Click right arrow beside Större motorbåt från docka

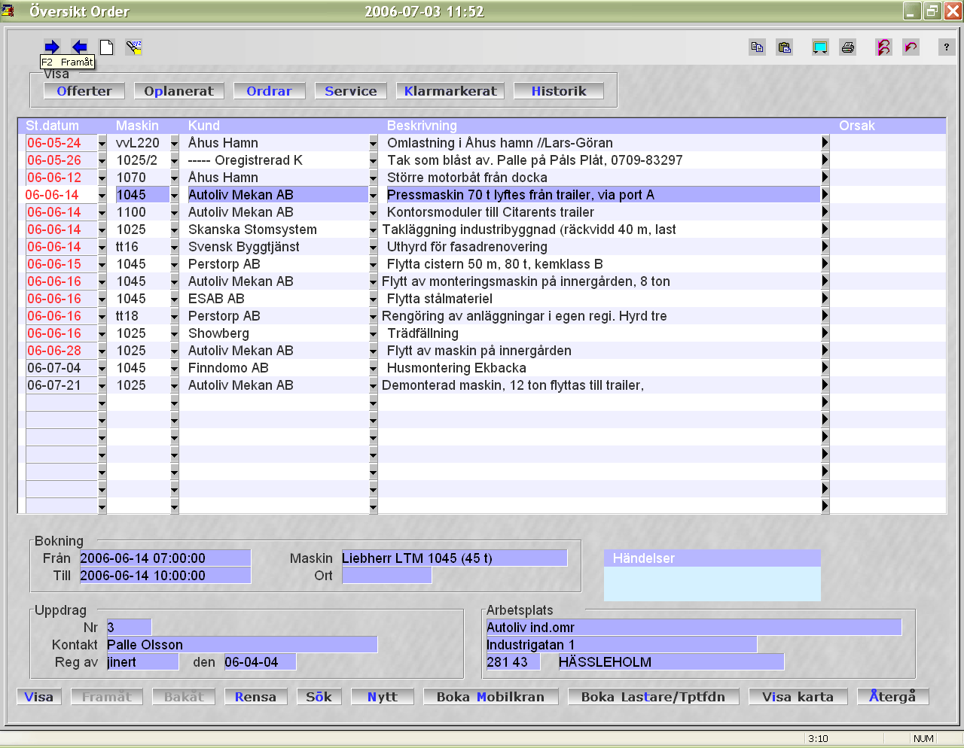[x=825, y=178]
